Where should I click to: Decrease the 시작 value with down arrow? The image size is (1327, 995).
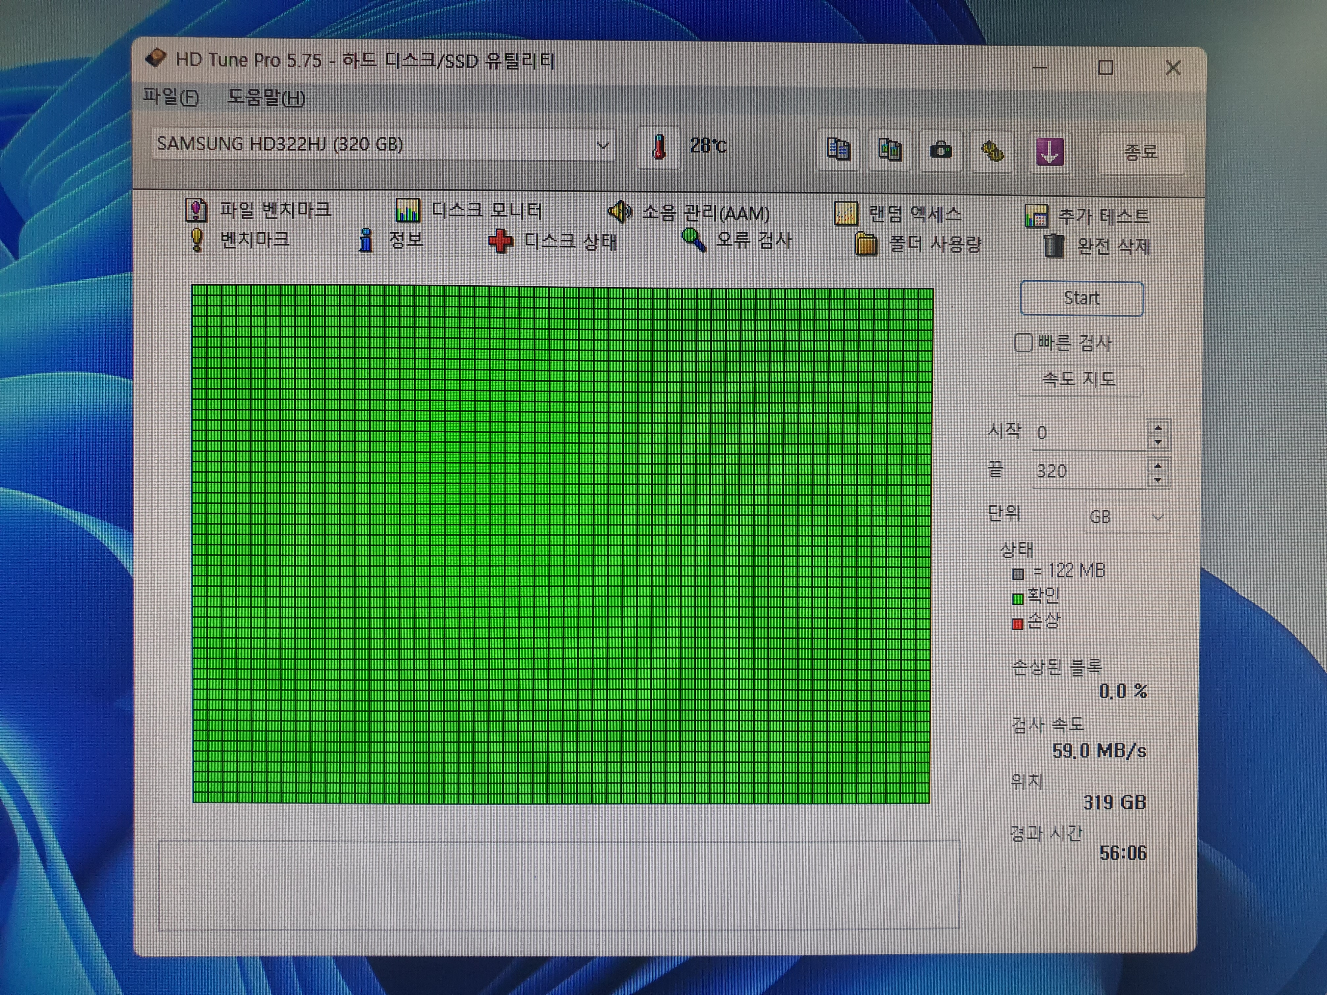pyautogui.click(x=1158, y=442)
